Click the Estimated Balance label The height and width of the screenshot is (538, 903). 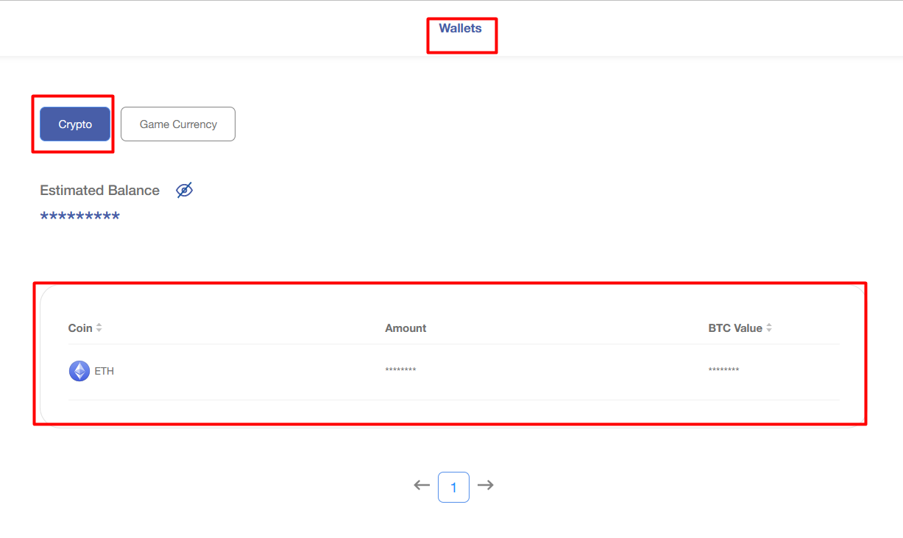point(99,191)
